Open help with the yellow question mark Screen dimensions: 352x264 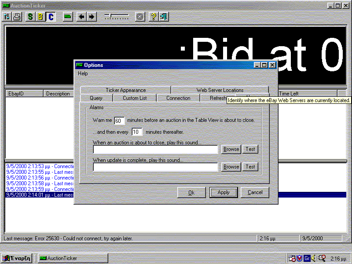click(154, 17)
